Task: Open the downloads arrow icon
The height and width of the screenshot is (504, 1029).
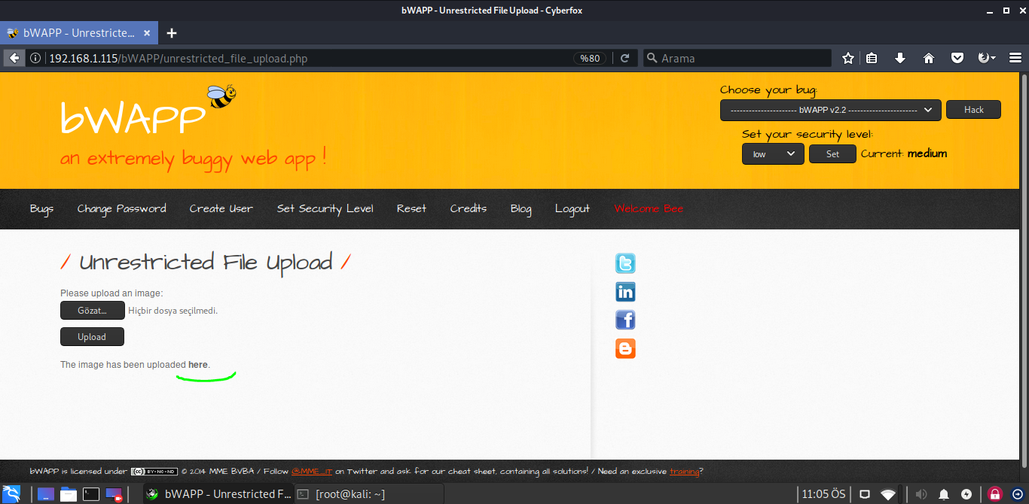Action: tap(899, 58)
